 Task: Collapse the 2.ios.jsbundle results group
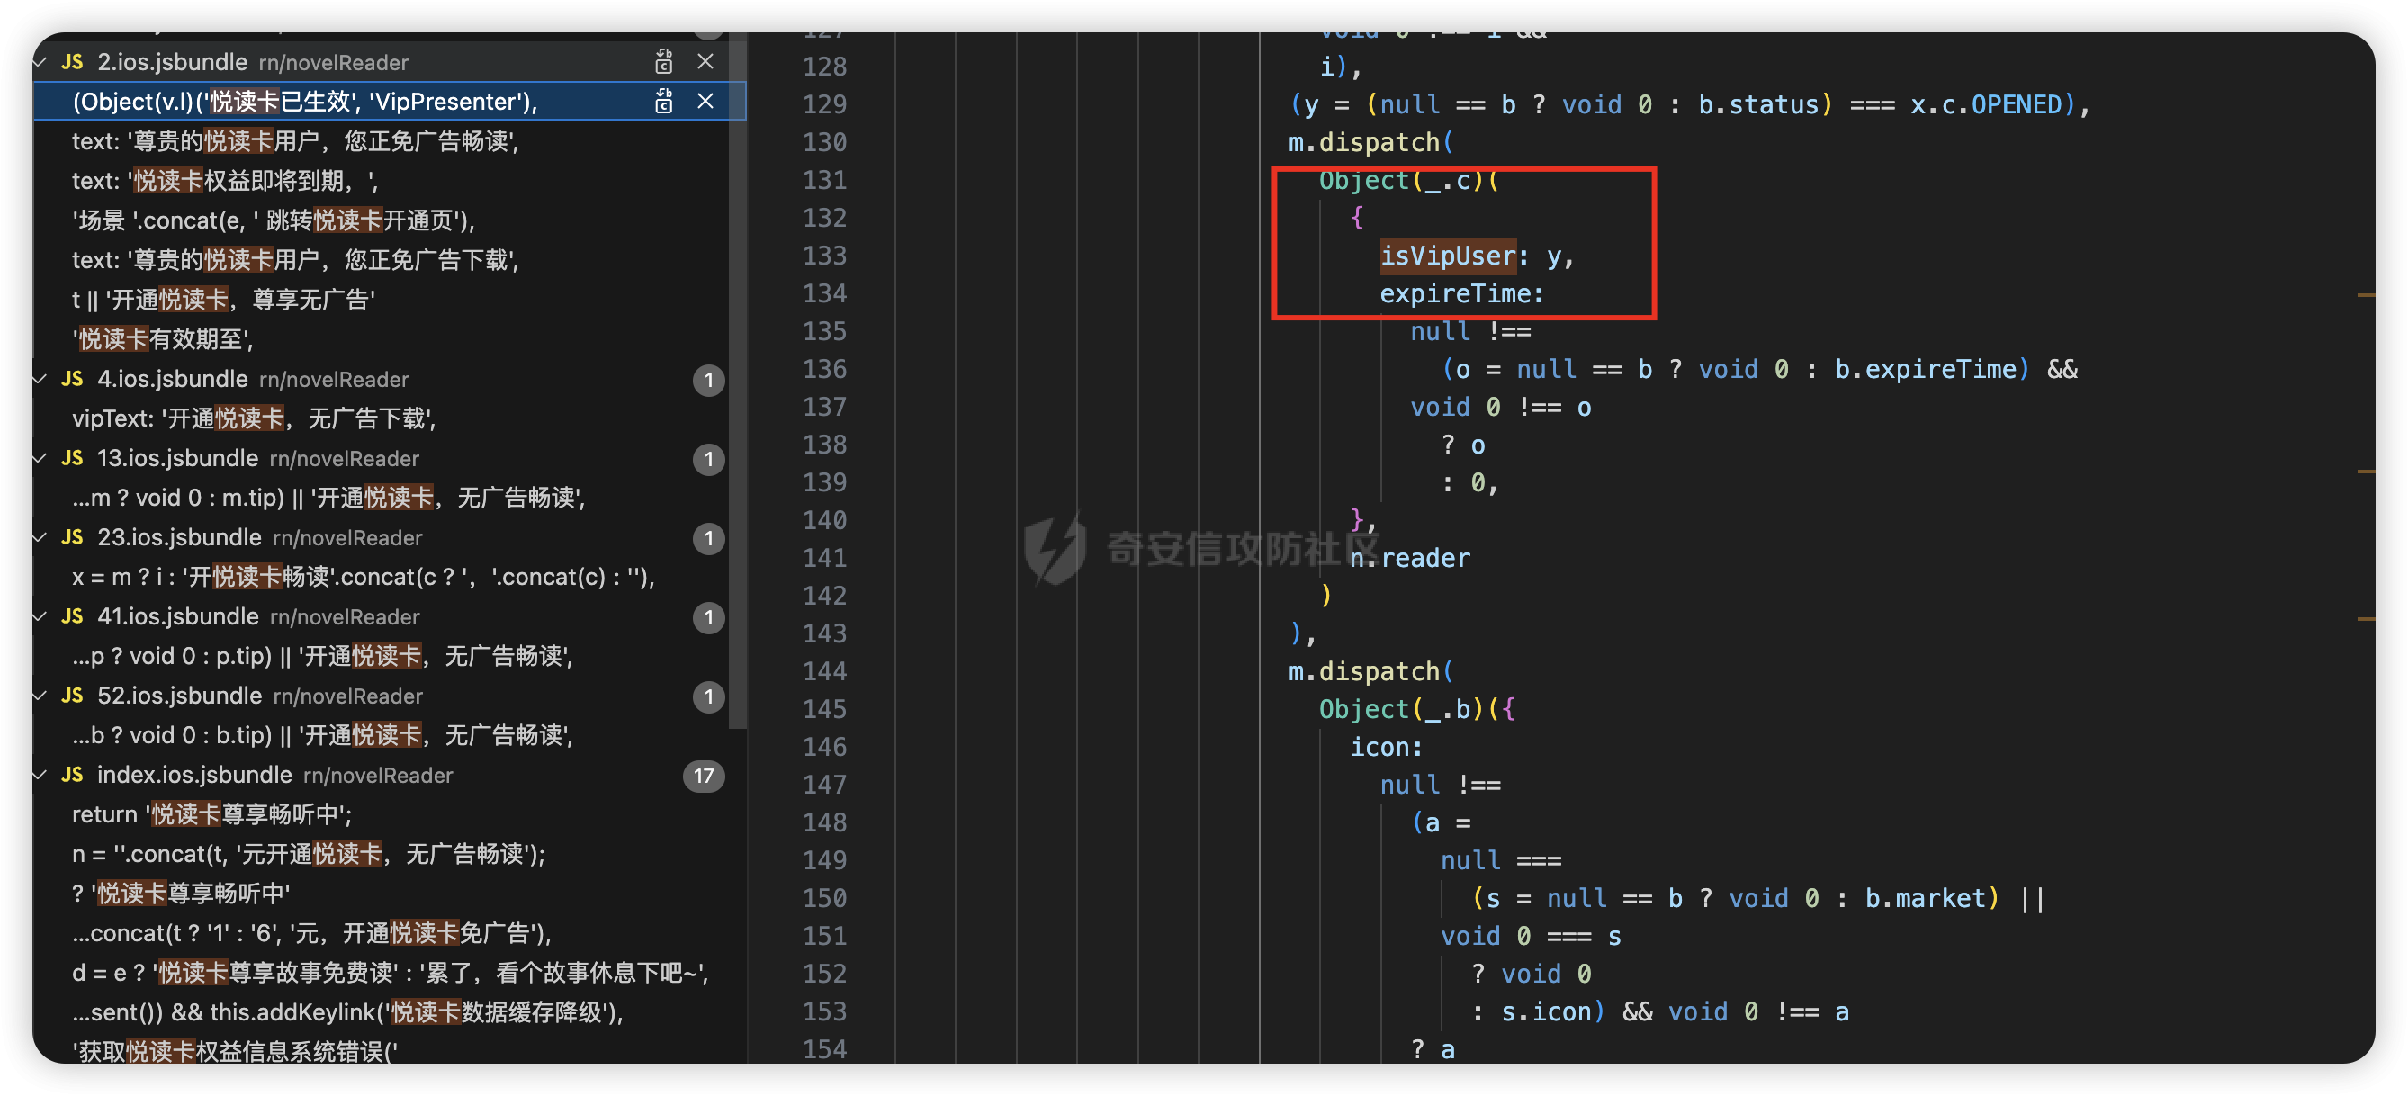(x=40, y=63)
